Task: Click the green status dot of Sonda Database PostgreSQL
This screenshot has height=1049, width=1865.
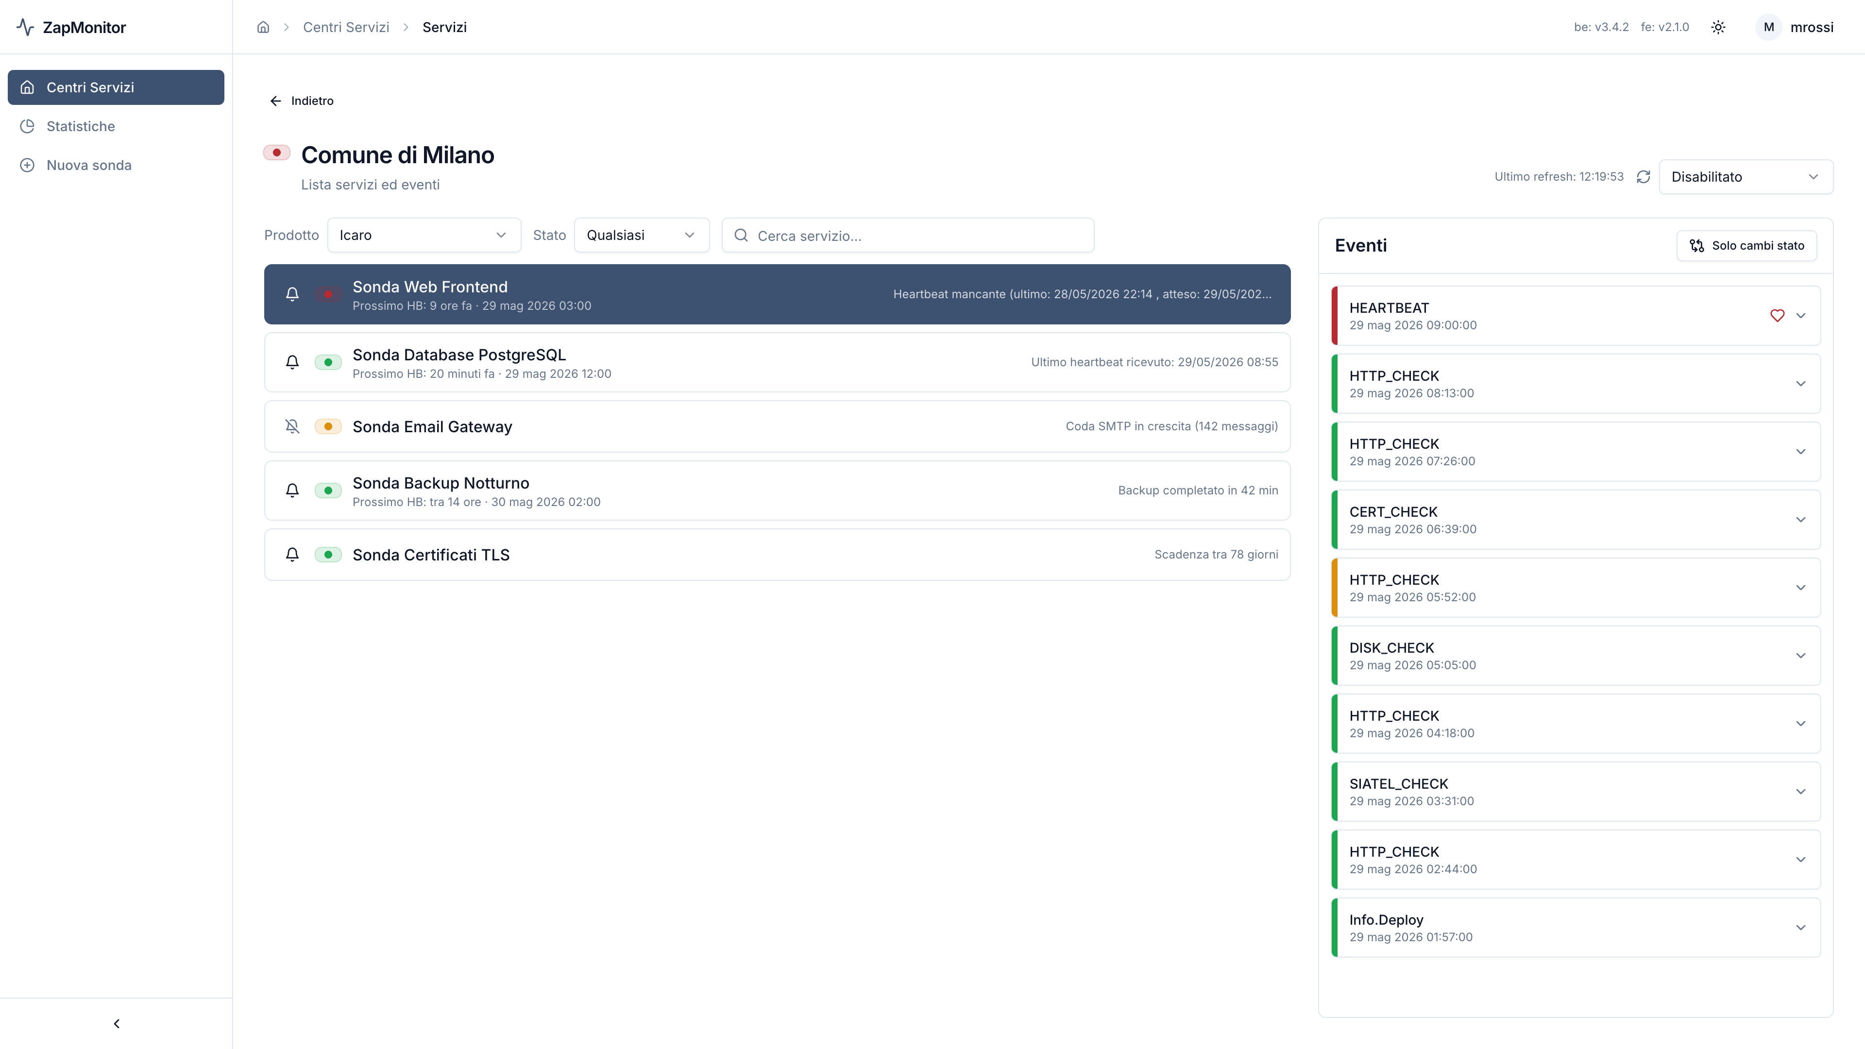Action: (x=328, y=362)
